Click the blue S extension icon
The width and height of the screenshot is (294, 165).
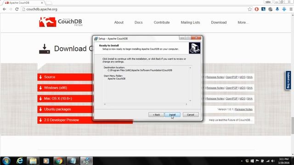263,9
